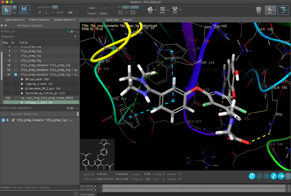Click the Define... selection button

[104, 14]
